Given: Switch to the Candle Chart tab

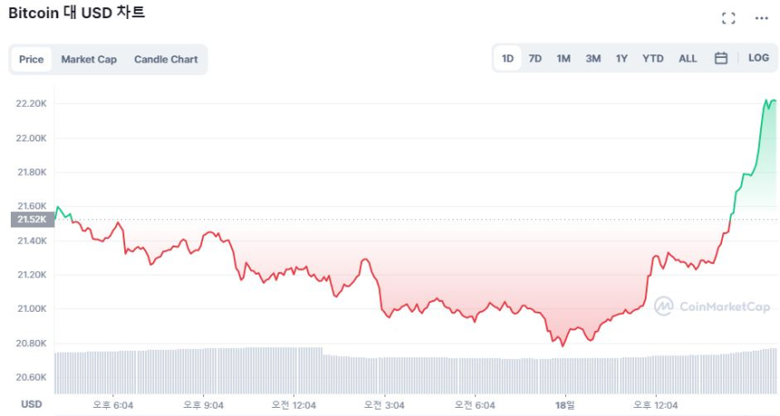Looking at the screenshot, I should tap(166, 60).
